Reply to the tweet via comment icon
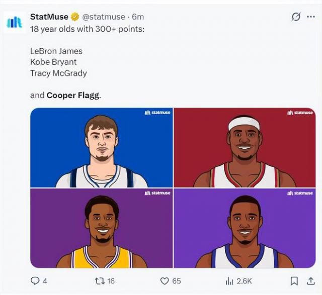 tap(35, 281)
